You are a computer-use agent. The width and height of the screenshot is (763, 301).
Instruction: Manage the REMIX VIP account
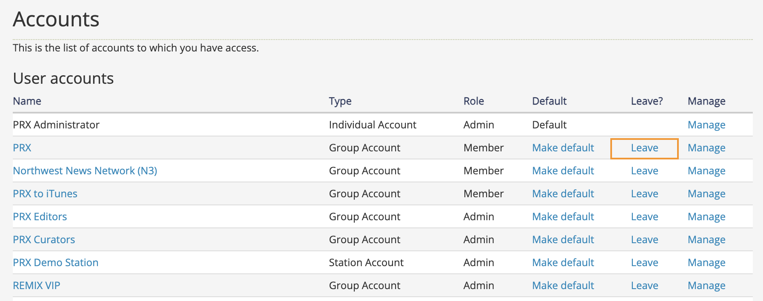pos(706,286)
